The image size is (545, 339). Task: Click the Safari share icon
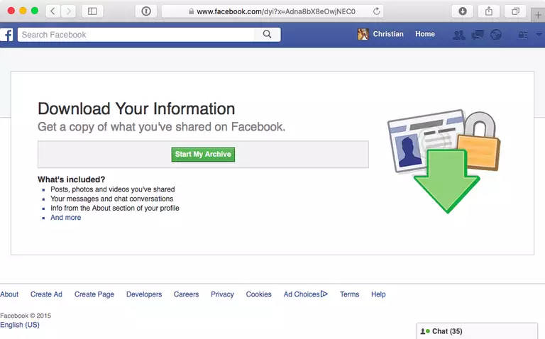[x=489, y=11]
